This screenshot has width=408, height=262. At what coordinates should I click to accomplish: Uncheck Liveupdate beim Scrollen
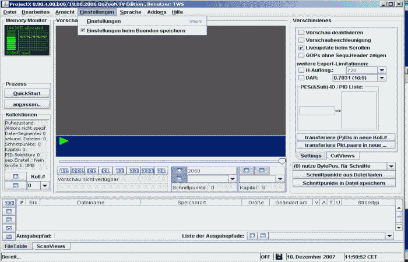pyautogui.click(x=301, y=48)
